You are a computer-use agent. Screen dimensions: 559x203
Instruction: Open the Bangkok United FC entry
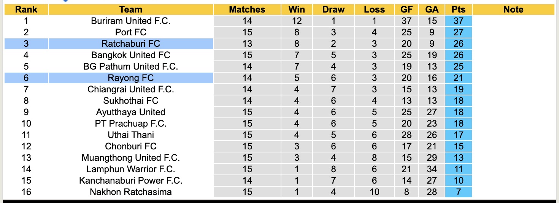point(130,55)
